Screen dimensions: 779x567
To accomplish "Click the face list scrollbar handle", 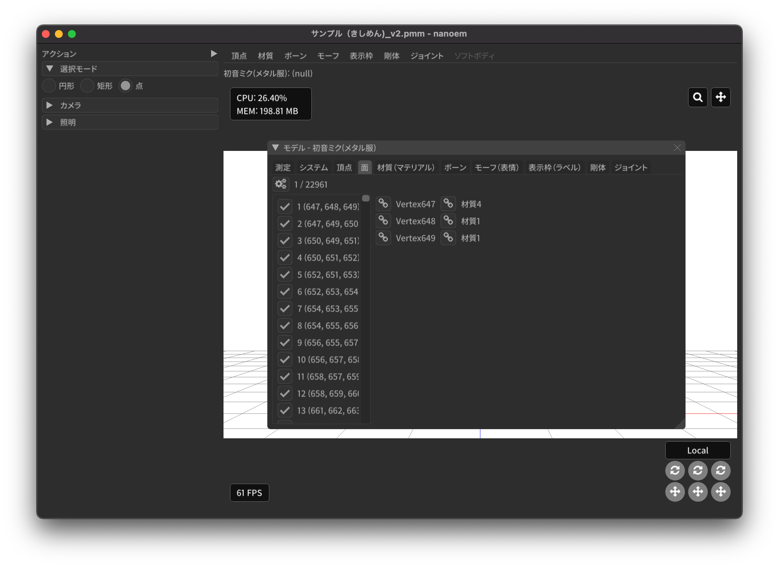I will coord(365,198).
